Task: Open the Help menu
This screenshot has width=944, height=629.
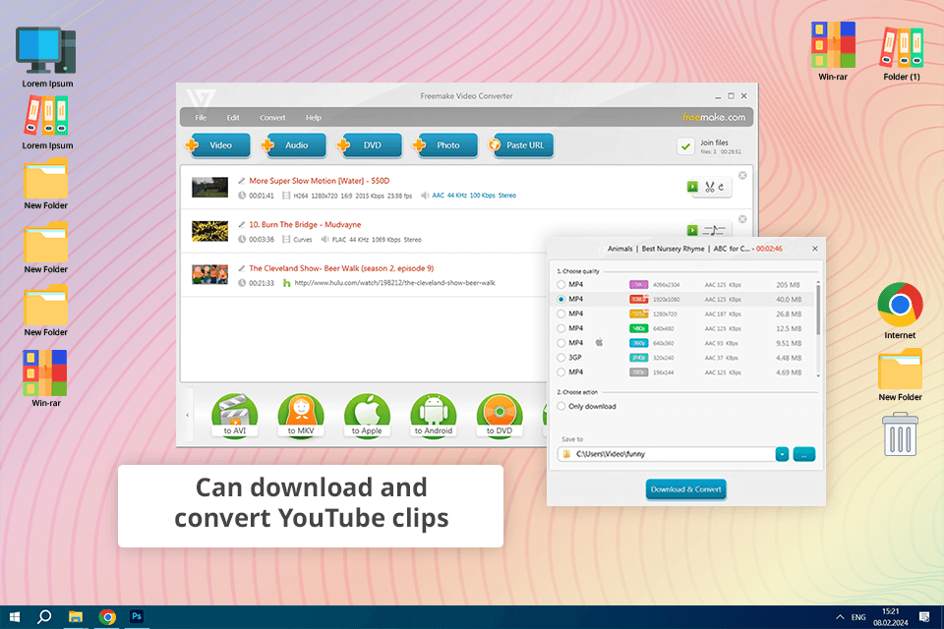Action: click(x=313, y=117)
